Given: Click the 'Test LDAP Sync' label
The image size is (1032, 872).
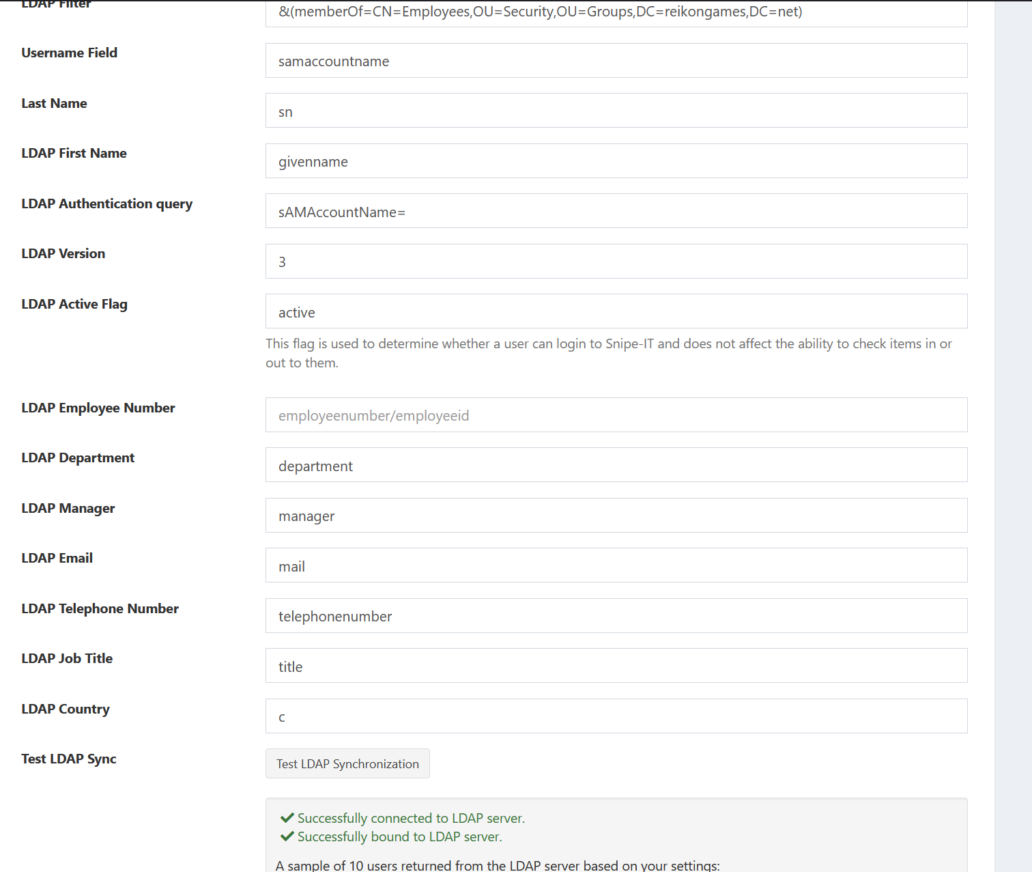Looking at the screenshot, I should pos(69,759).
